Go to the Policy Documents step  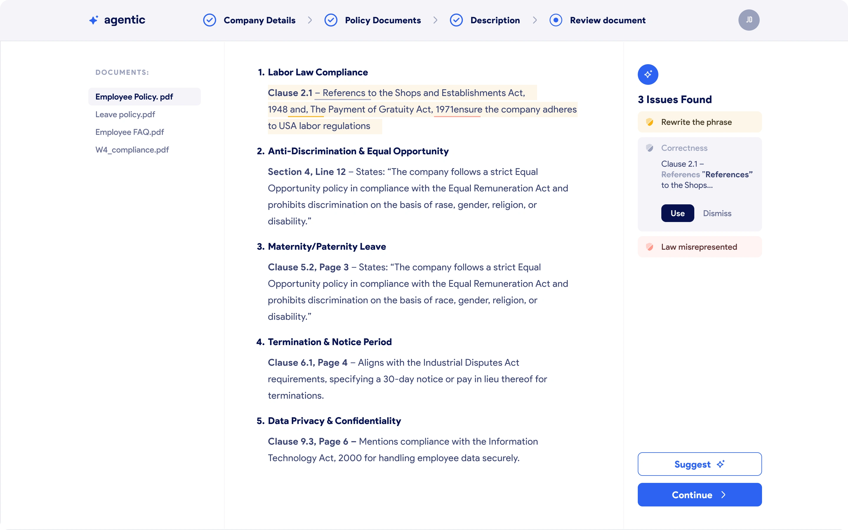[383, 20]
